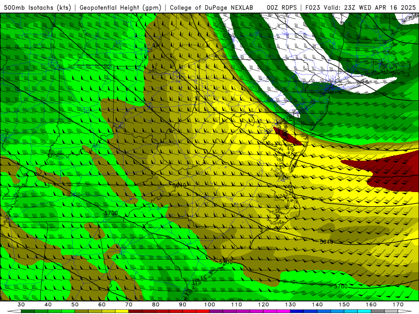
Task: Click the 'F023' forecast hour label
Action: point(313,7)
